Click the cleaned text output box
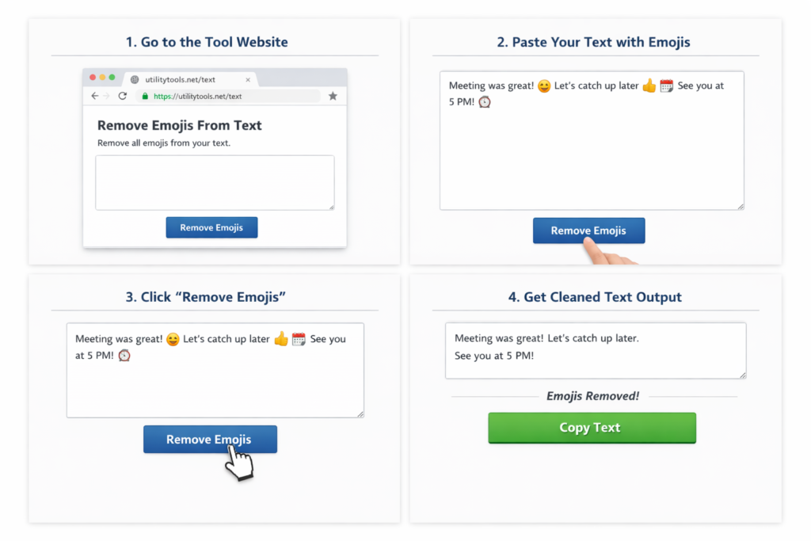The height and width of the screenshot is (541, 811). 596,350
